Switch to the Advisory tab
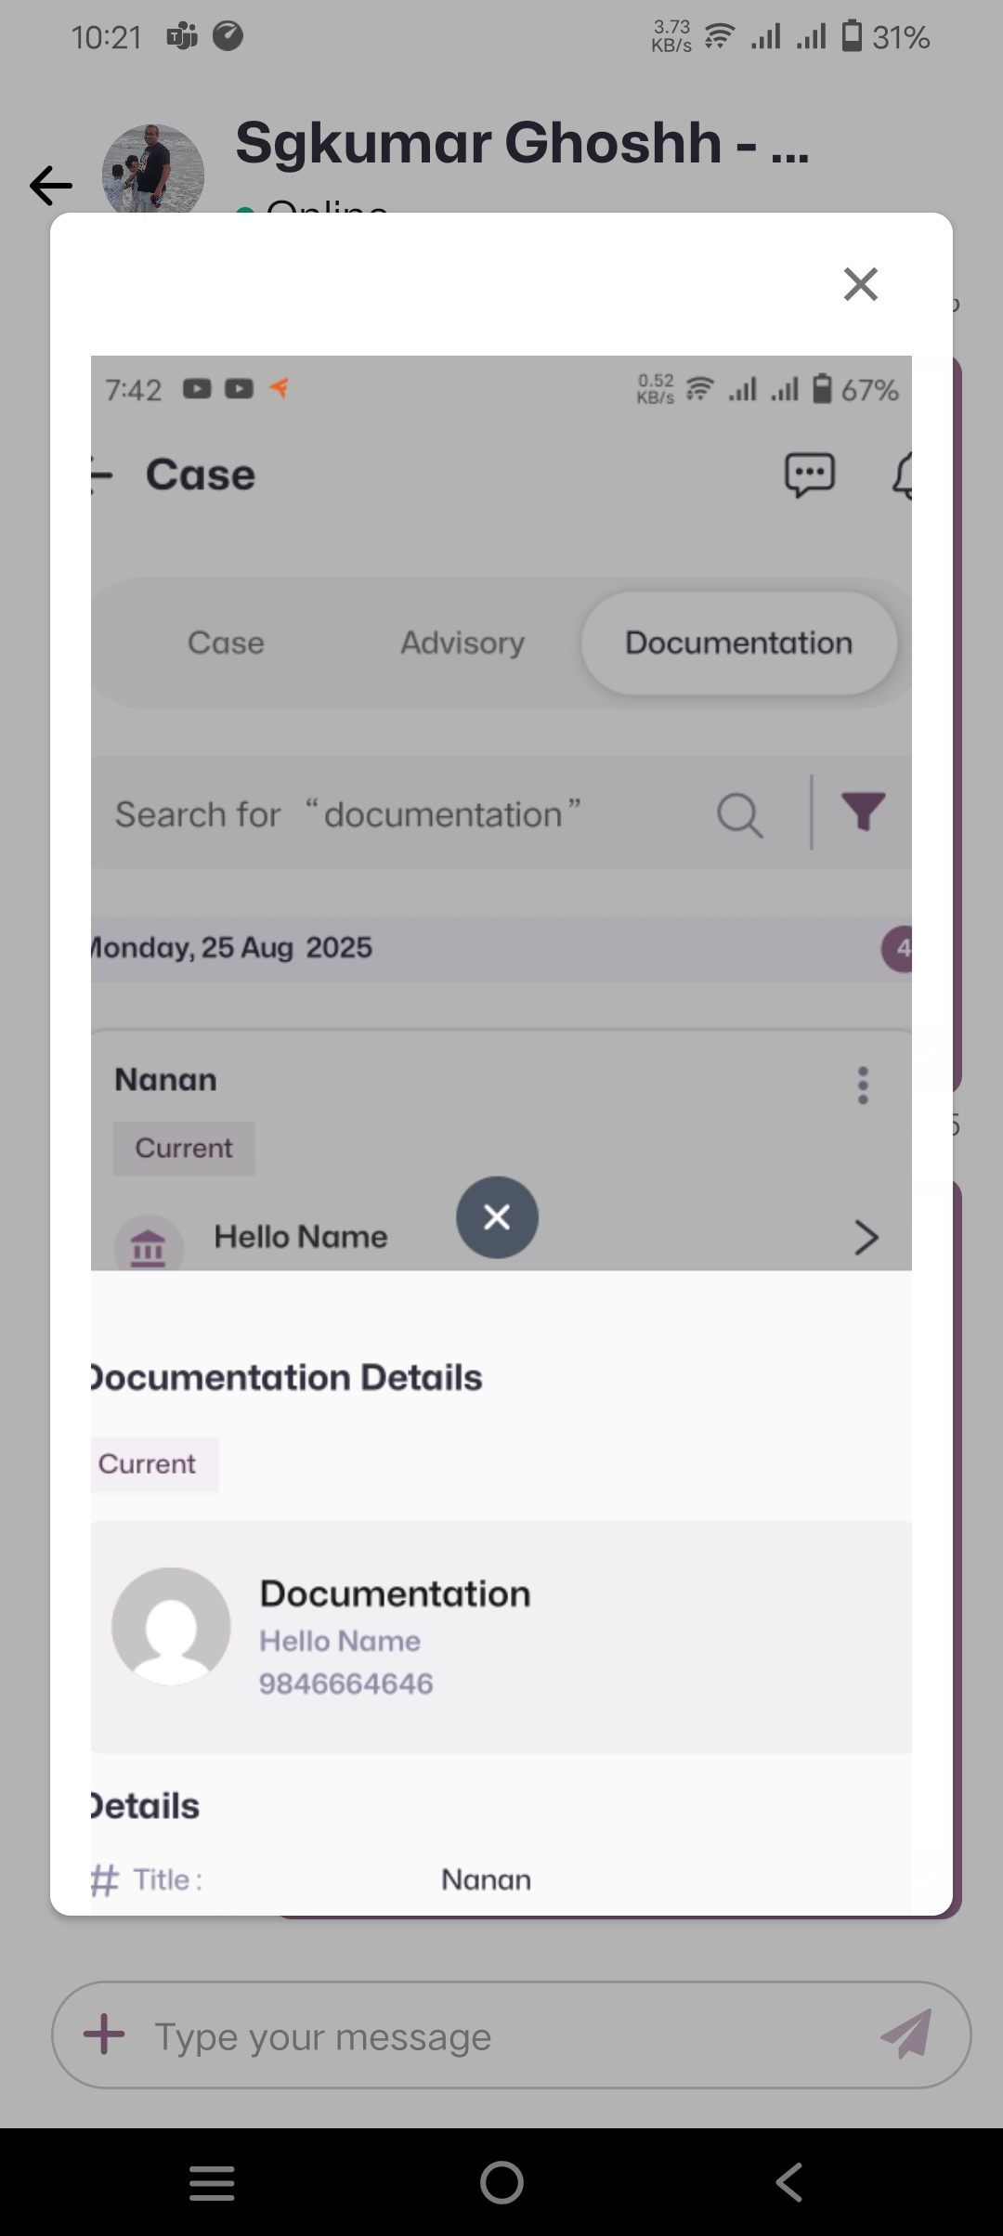The width and height of the screenshot is (1003, 2236). tap(462, 643)
